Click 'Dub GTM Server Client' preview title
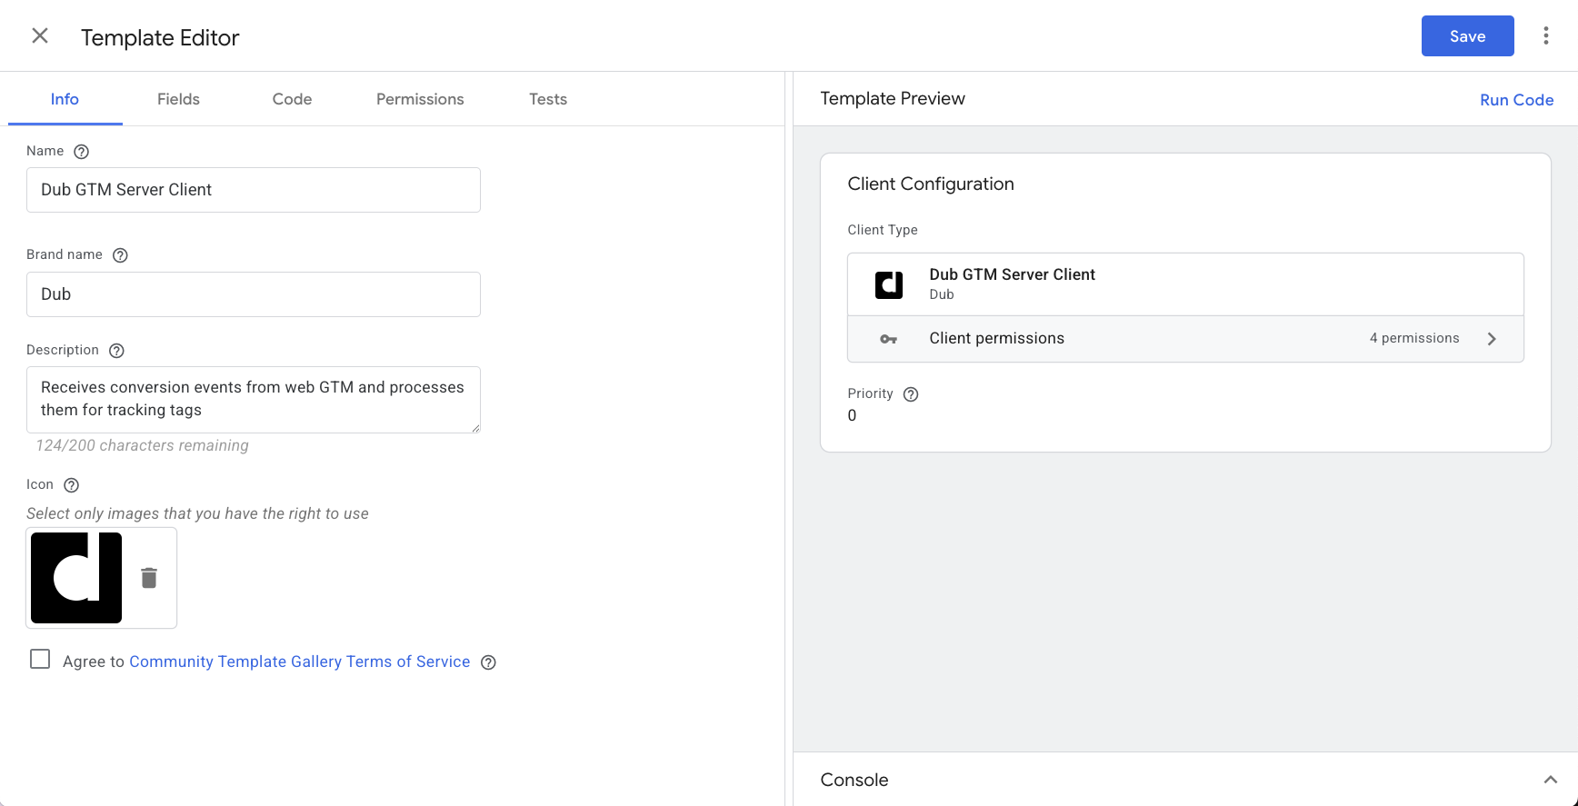This screenshot has width=1578, height=806. coord(1012,274)
